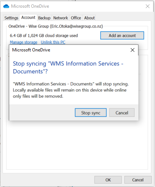Click the account label with Eric.Otoka@wisegroup.co.nz
The width and height of the screenshot is (155, 187).
coord(56,26)
